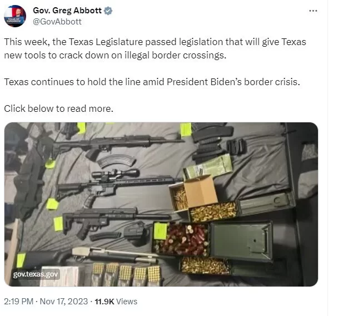
Task: Click the row of ammo trays at bottom
Action: 126,274
